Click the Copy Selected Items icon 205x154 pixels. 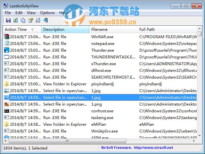[23, 20]
